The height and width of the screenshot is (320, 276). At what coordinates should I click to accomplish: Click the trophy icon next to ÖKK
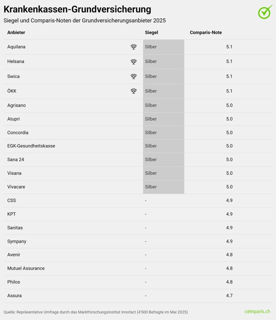pyautogui.click(x=134, y=91)
